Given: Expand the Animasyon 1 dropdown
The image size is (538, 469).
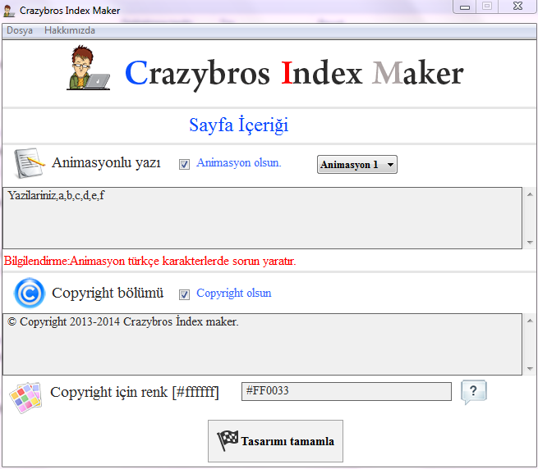Looking at the screenshot, I should pyautogui.click(x=356, y=165).
